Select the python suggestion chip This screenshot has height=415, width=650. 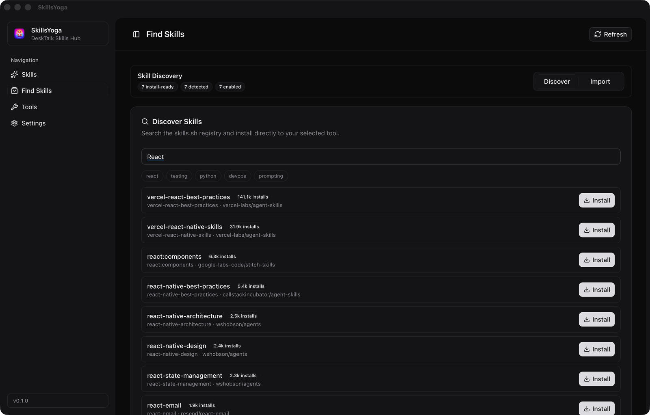(x=208, y=176)
